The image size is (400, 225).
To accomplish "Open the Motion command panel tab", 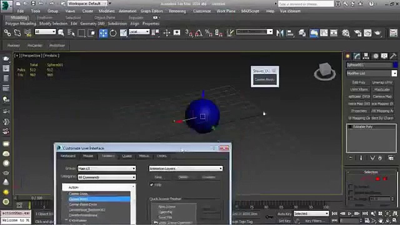I will [375, 56].
